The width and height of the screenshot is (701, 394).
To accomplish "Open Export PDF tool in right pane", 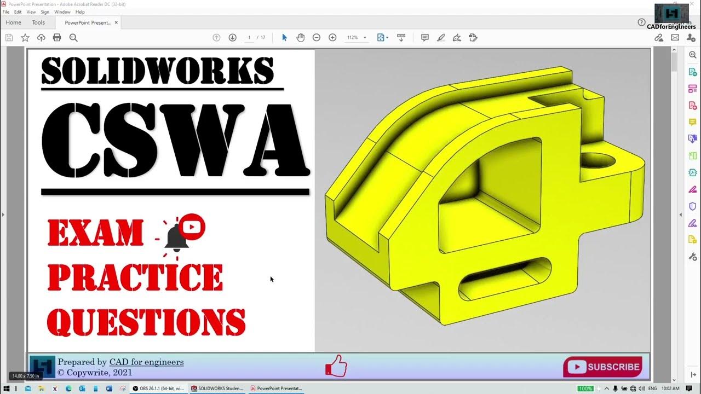I will click(x=692, y=72).
